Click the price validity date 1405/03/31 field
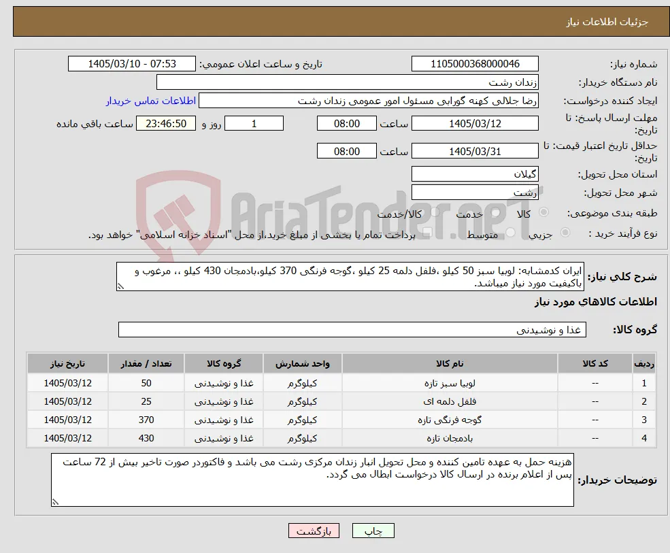The height and width of the screenshot is (553, 670). 475,151
